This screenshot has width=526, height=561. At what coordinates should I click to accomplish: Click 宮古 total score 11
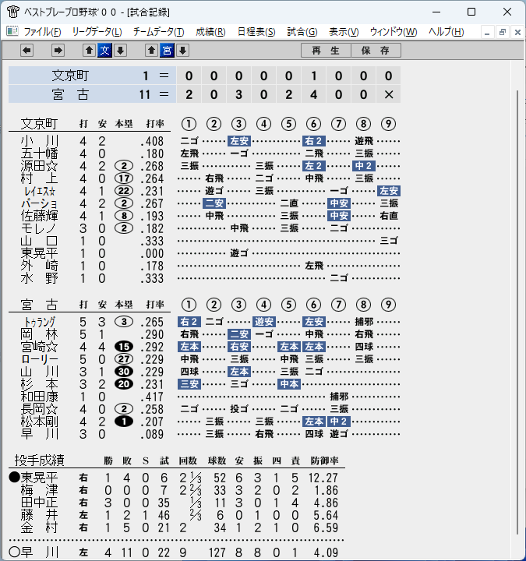[145, 95]
